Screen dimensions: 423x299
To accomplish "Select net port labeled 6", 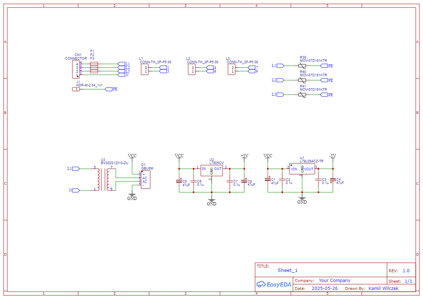I will tap(210, 71).
